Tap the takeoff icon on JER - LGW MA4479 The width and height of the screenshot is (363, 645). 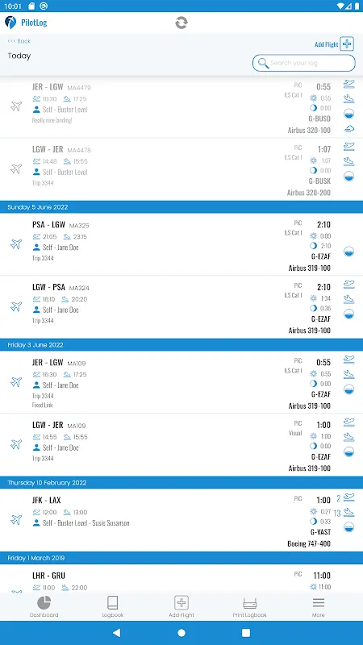pyautogui.click(x=349, y=84)
